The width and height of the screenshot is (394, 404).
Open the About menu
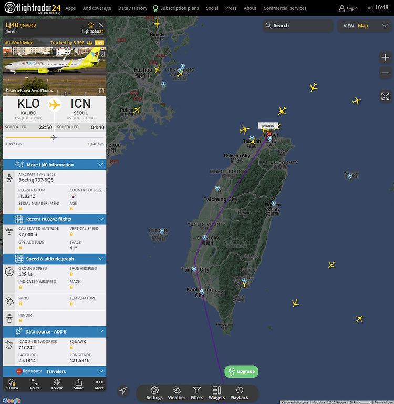point(250,8)
